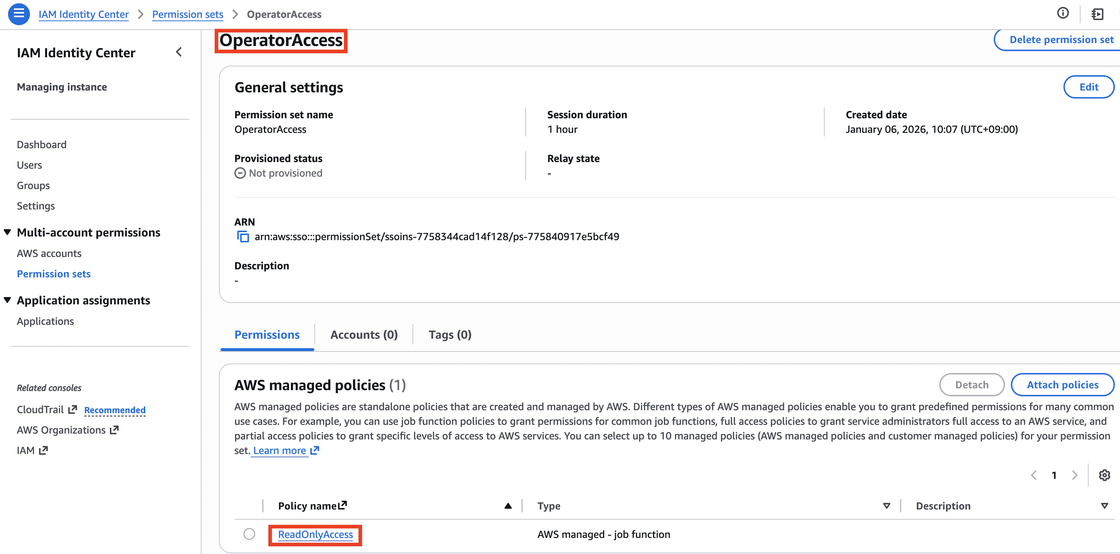1120x554 pixels.
Task: Open Applications in the sidebar
Action: [46, 321]
